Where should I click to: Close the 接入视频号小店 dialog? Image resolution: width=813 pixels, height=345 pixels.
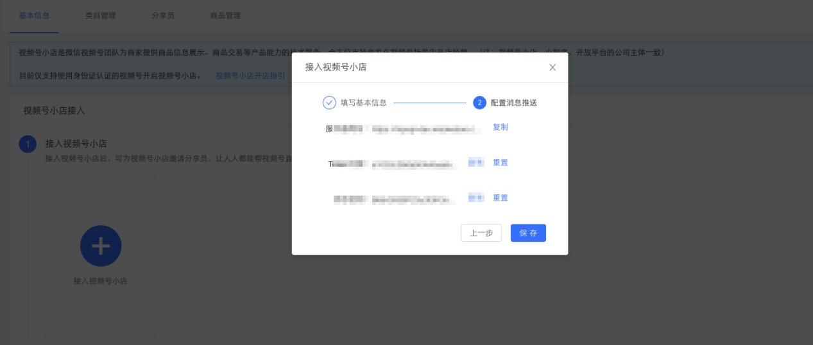click(552, 67)
